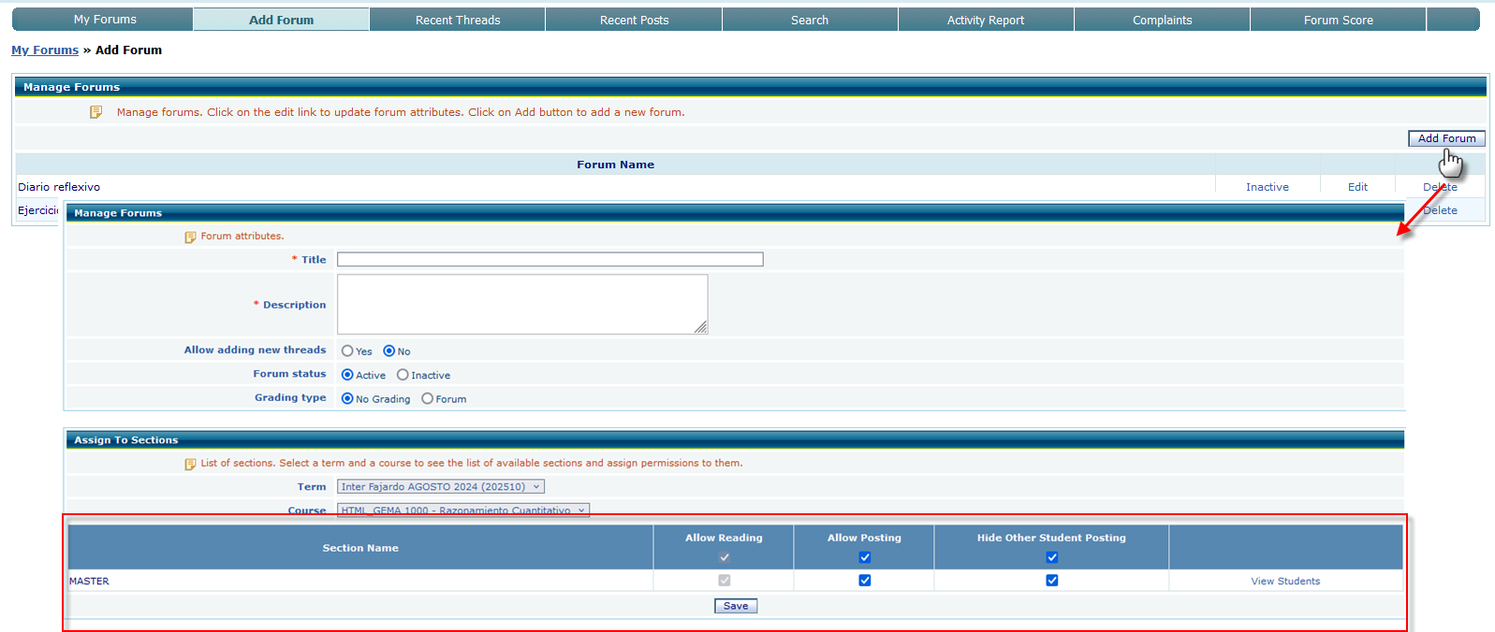Click the note icon next to Forum attributes

(x=190, y=237)
